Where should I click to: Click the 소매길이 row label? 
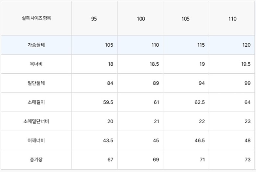[36, 102]
